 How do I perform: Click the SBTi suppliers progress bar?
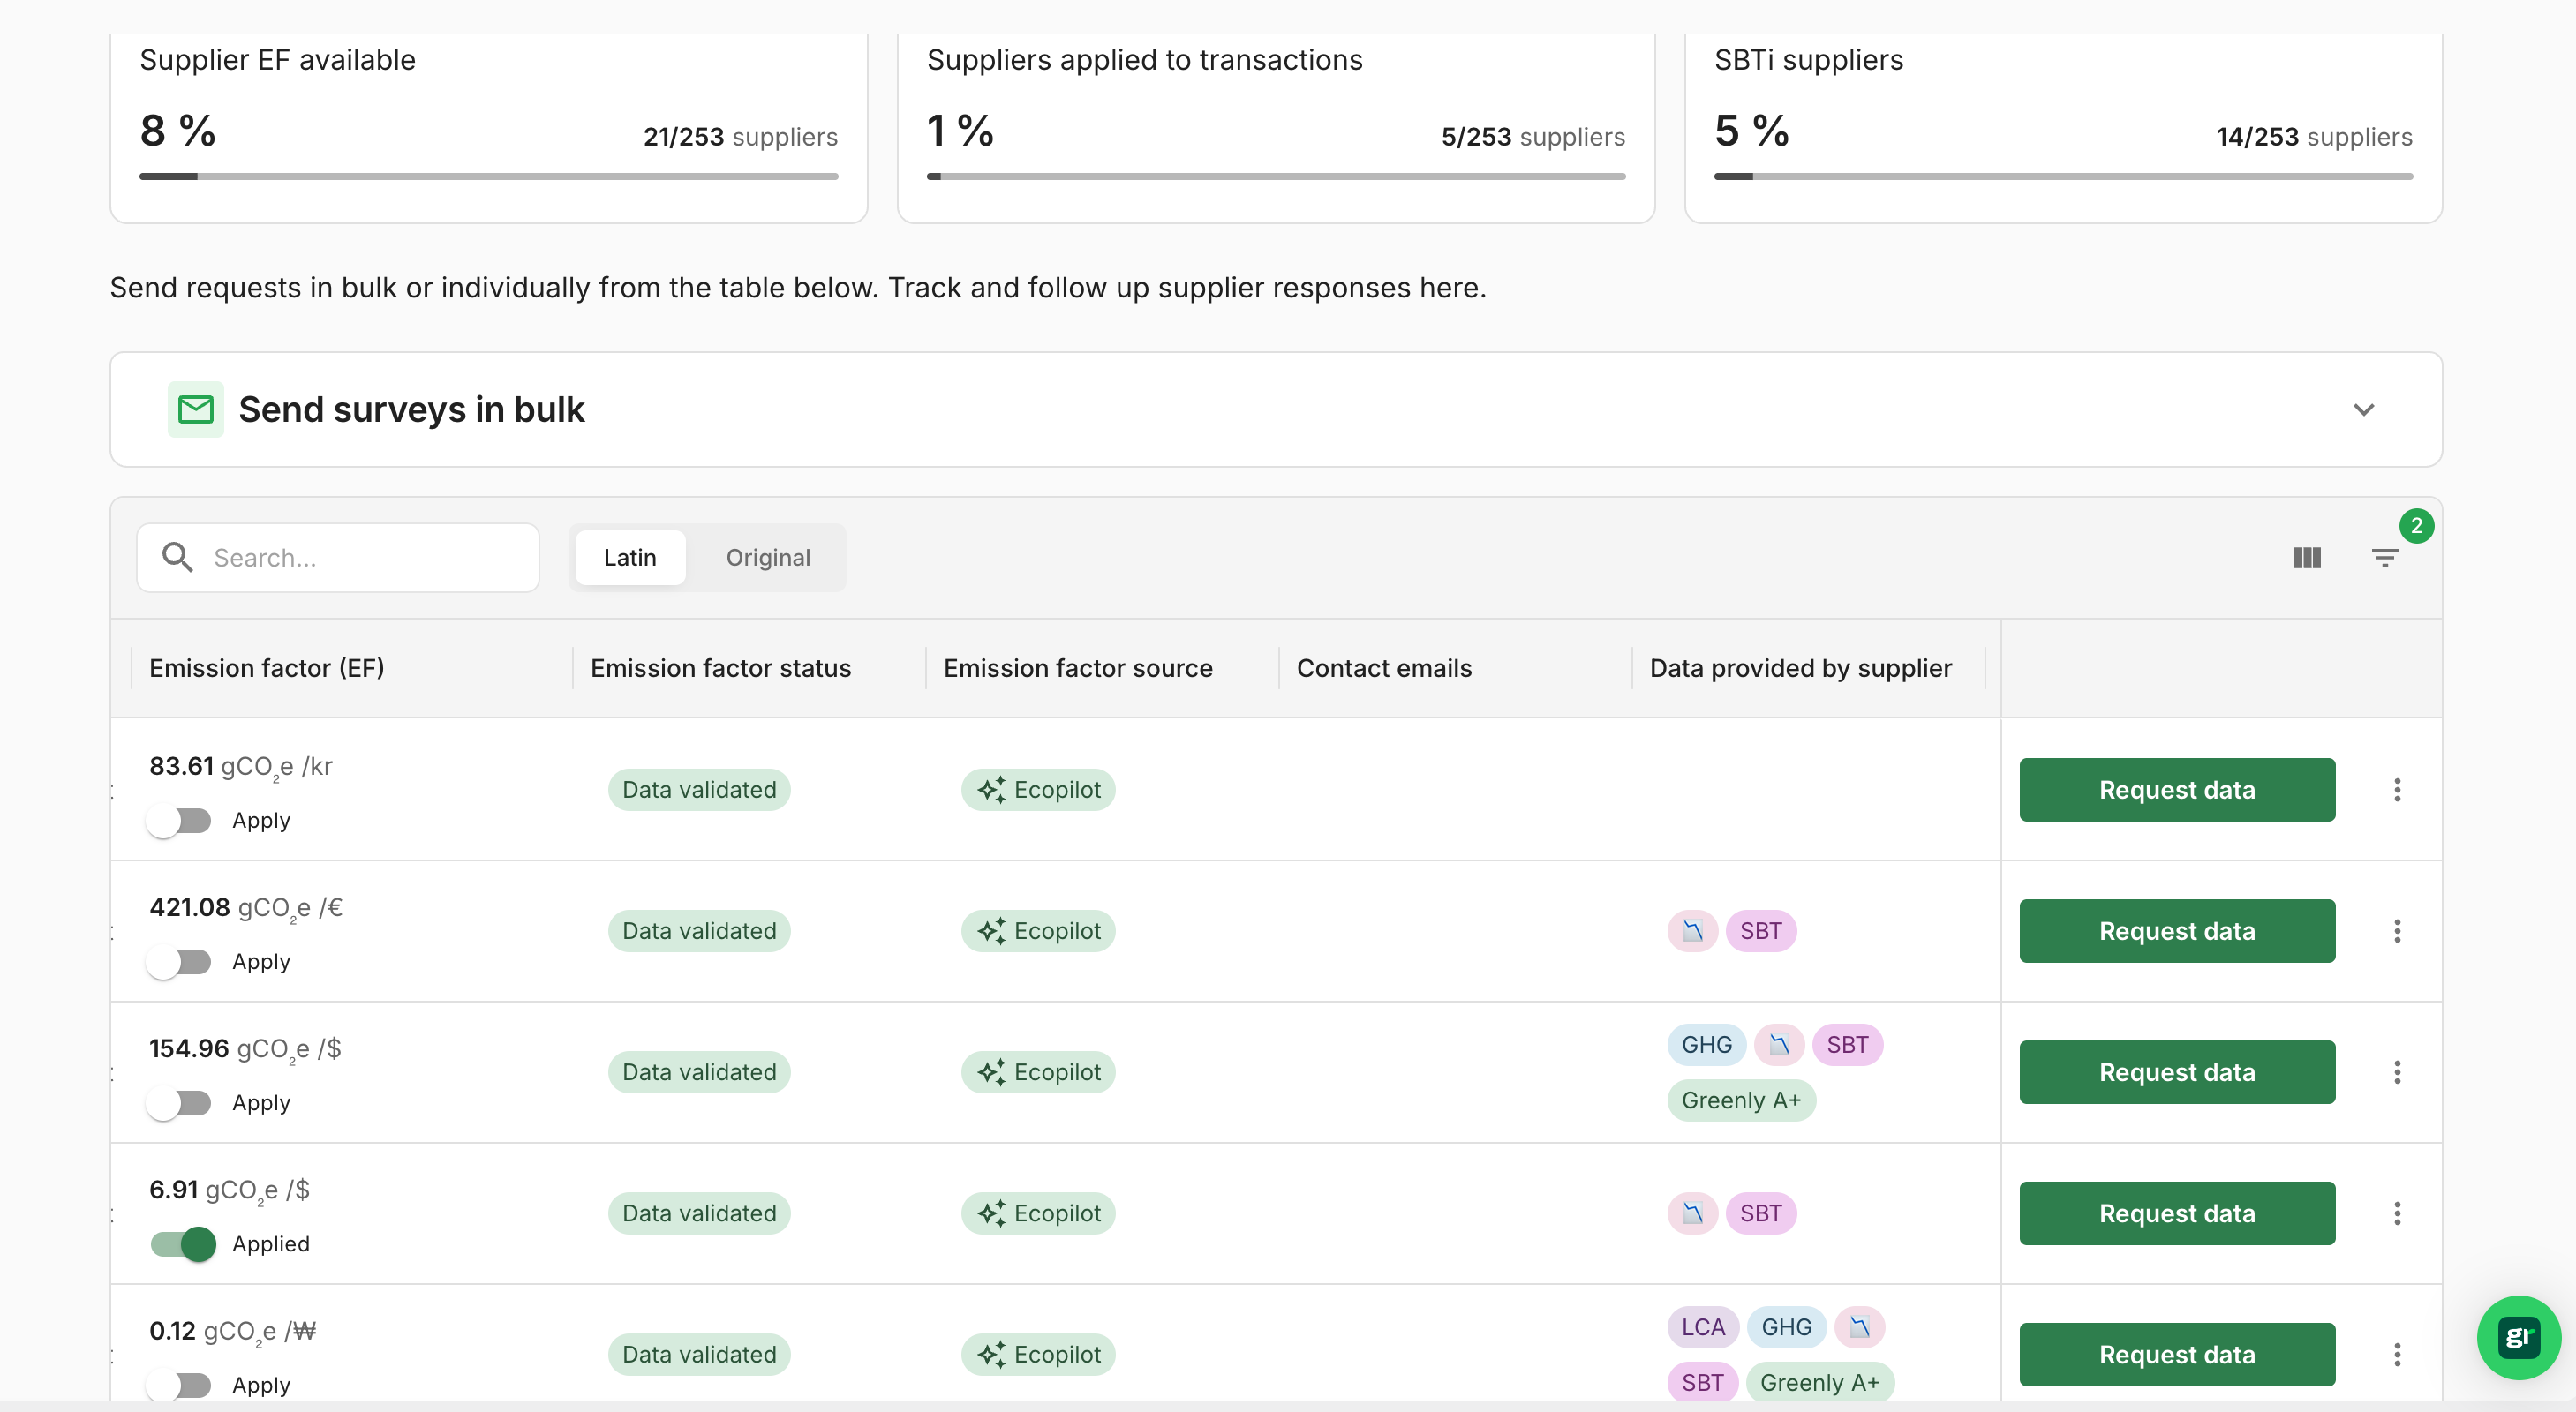coord(2063,176)
